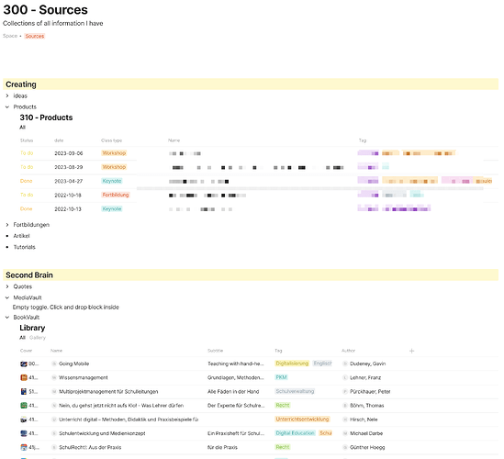Expand the Fortbildungen toggle
This screenshot has width=504, height=459.
coord(7,225)
